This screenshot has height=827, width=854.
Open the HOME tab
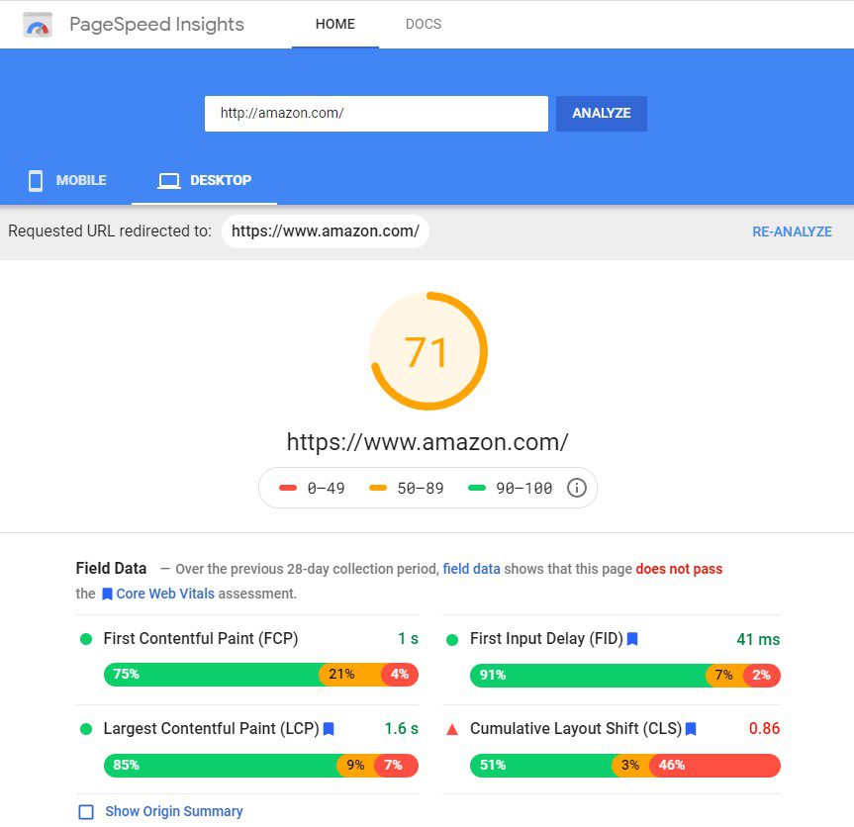pos(334,24)
